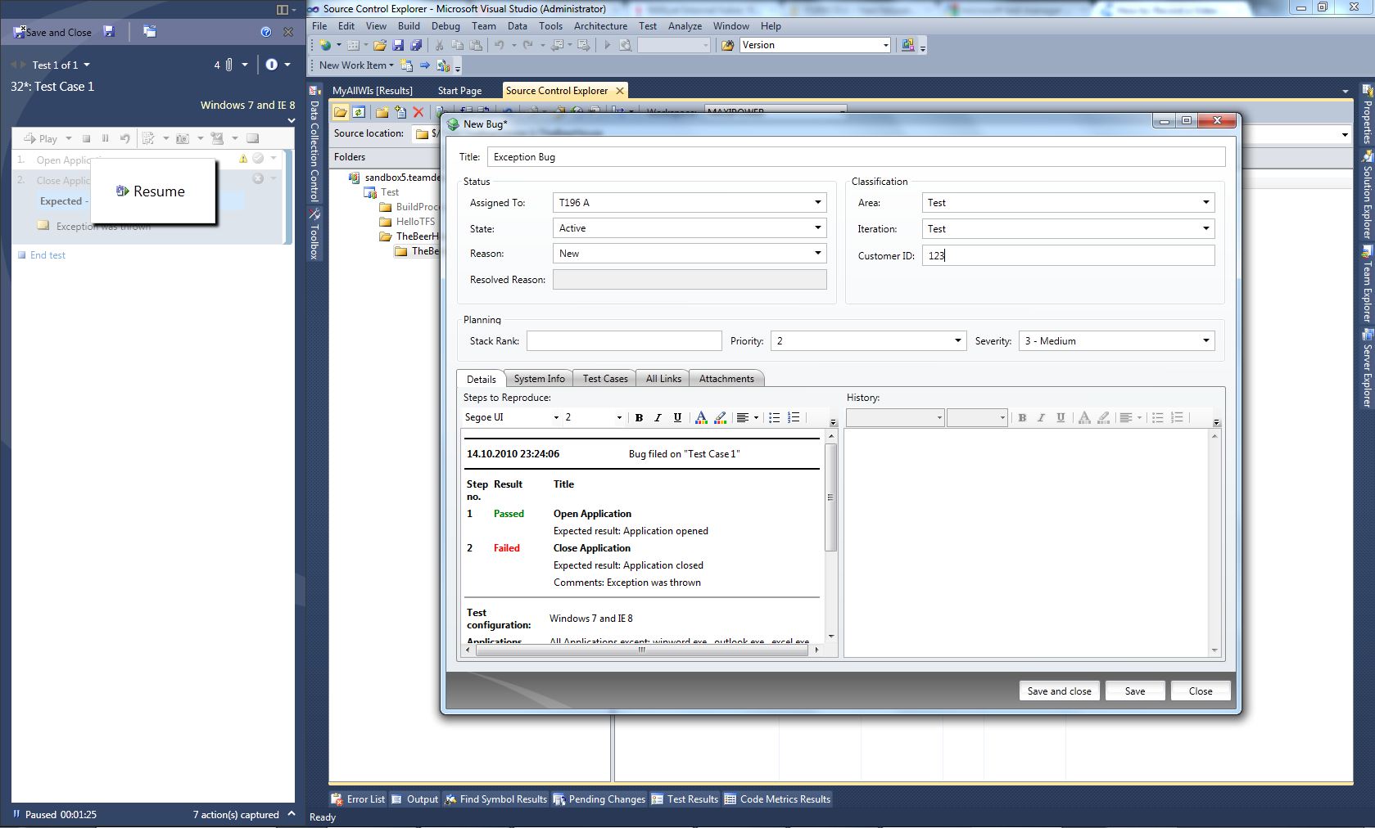The width and height of the screenshot is (1375, 828).
Task: Expand the actions captured chevron
Action: (x=291, y=814)
